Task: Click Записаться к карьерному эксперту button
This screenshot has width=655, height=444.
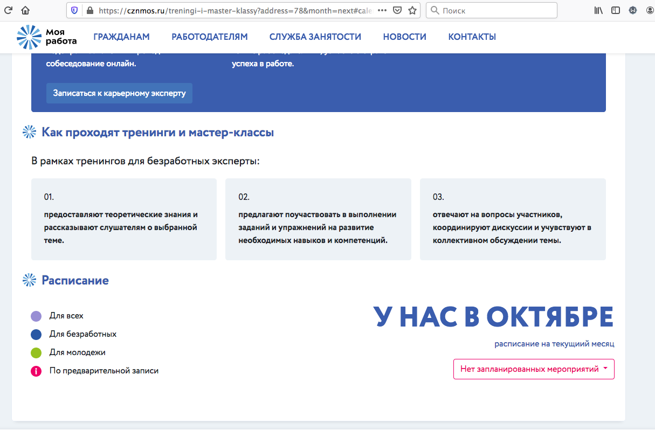Action: (x=119, y=93)
